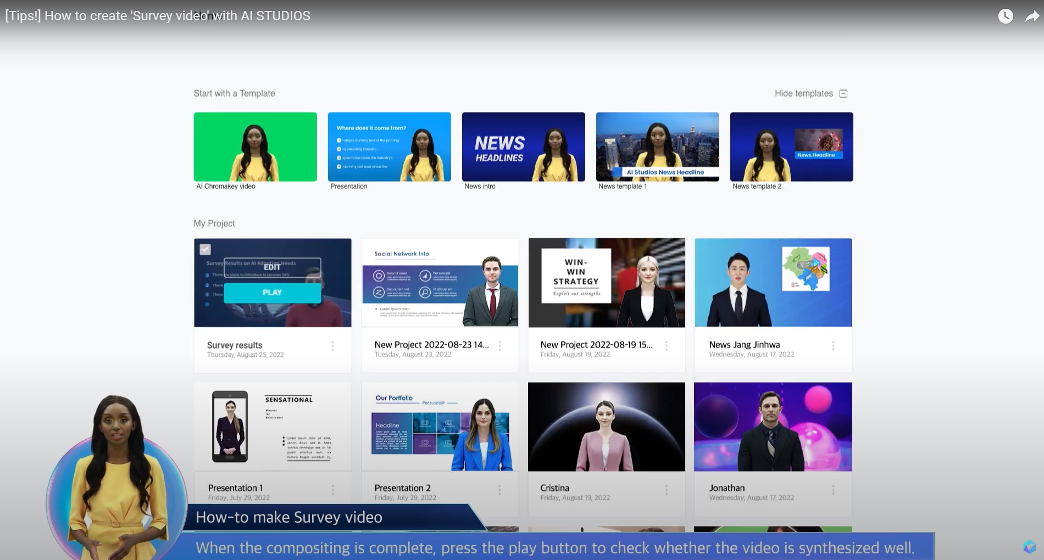
Task: Select the News template 1 thumbnail
Action: tap(658, 147)
